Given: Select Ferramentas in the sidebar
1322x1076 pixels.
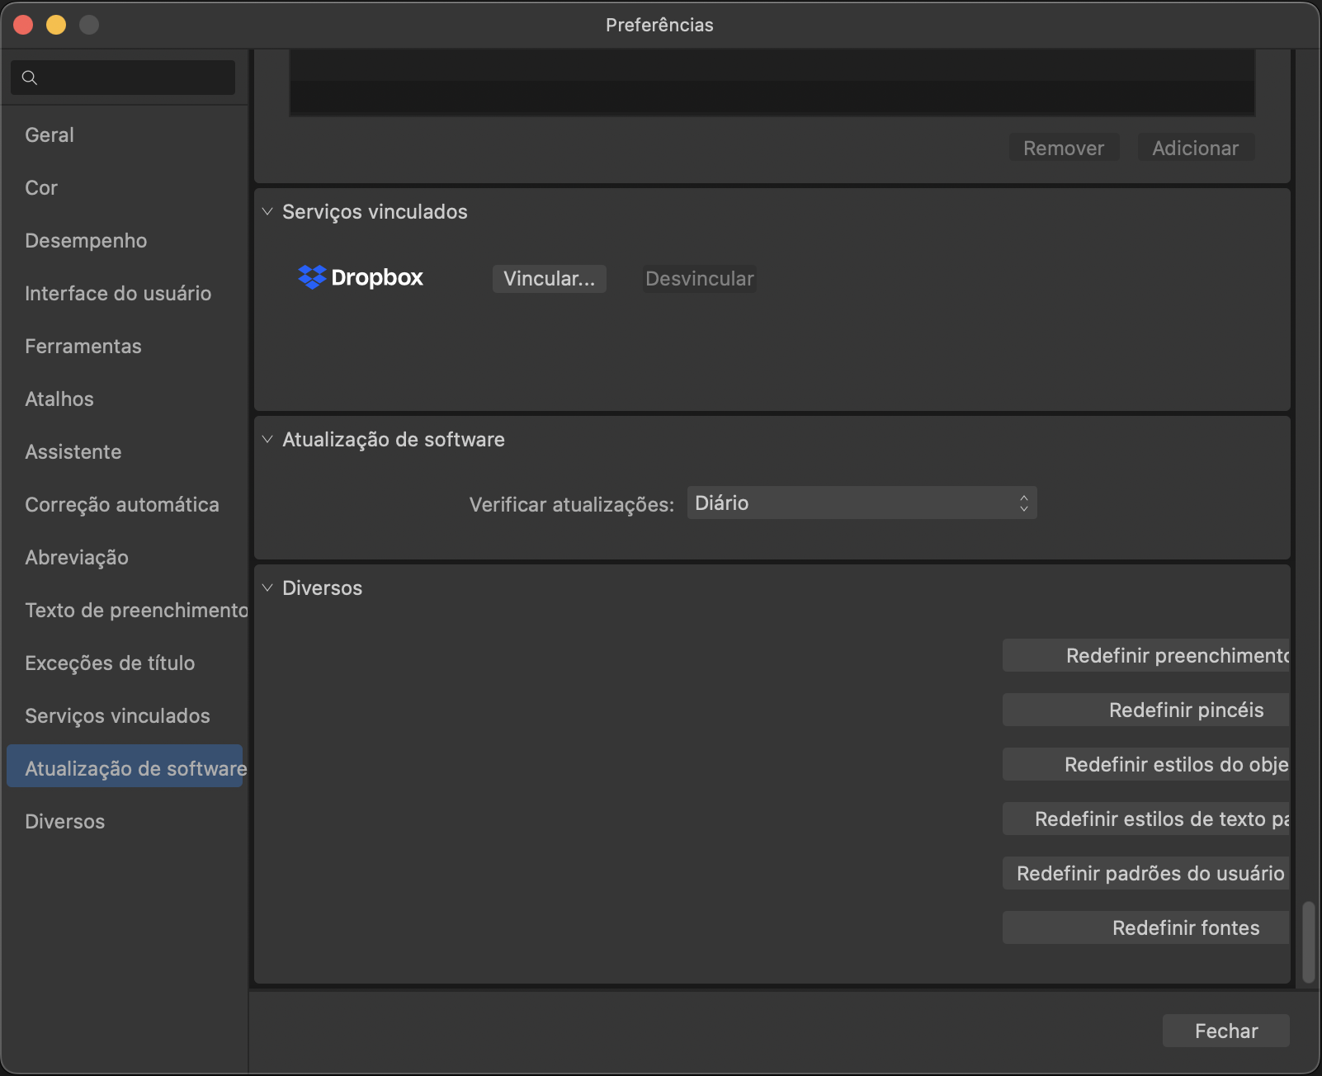Looking at the screenshot, I should (83, 346).
